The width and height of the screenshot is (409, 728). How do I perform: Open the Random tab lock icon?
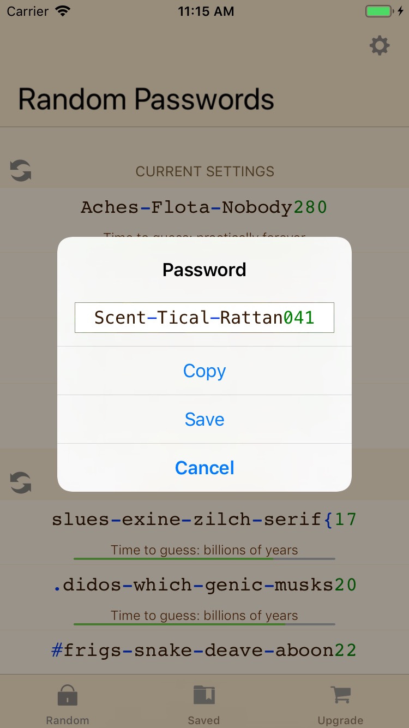[x=68, y=695]
